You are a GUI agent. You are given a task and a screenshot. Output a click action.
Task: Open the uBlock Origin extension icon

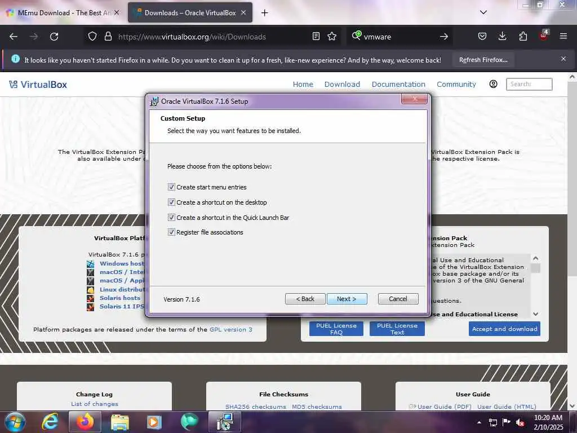544,36
